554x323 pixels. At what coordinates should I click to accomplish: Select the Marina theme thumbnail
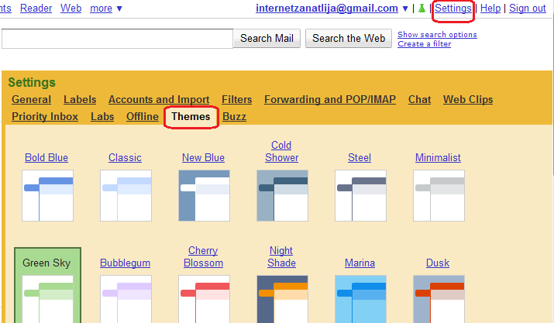(x=360, y=299)
